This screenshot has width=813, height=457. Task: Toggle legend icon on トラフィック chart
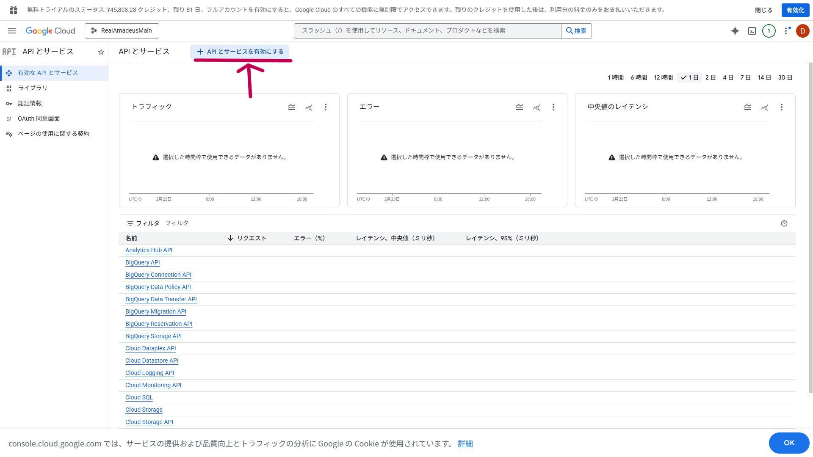click(292, 107)
